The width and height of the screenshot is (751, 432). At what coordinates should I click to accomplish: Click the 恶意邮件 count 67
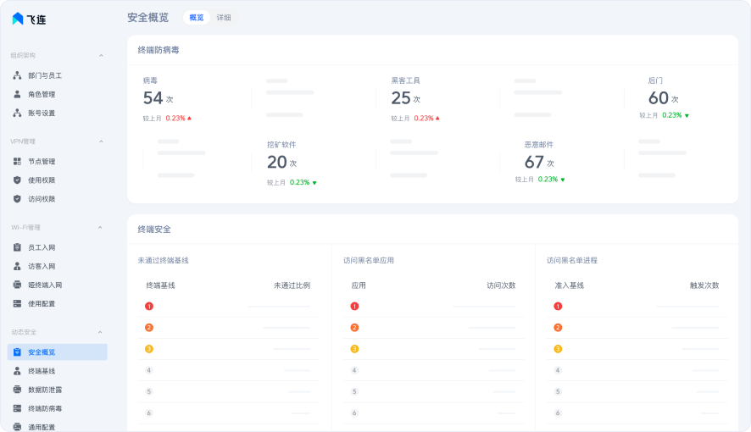(534, 162)
